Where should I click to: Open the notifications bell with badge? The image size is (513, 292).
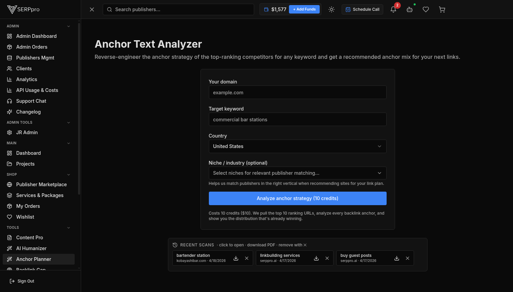pyautogui.click(x=393, y=9)
